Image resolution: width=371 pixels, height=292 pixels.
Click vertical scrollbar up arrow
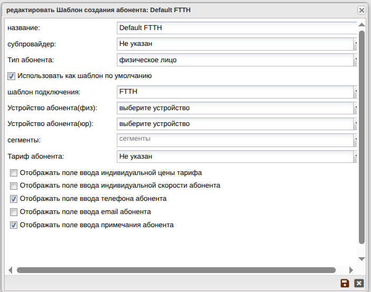362,25
